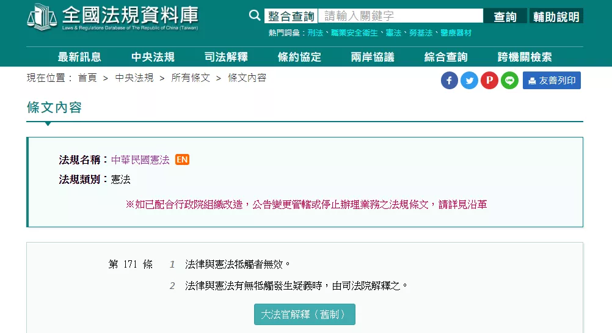Select hot keyword 職業安全衛生
This screenshot has height=333, width=612.
coord(354,33)
